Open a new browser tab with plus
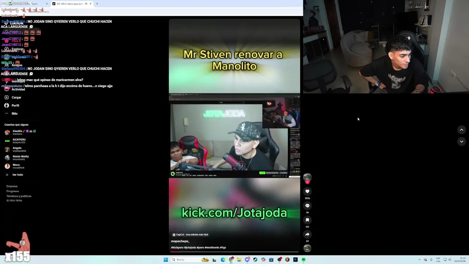The height and width of the screenshot is (264, 469). pos(97,4)
